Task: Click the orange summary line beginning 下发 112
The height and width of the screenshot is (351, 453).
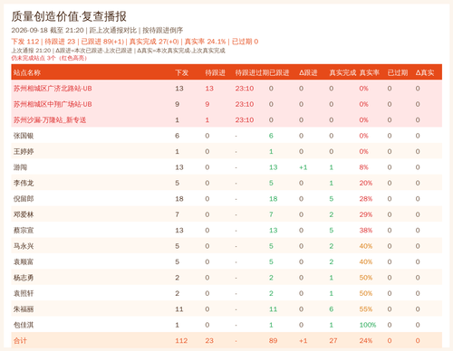Action: (x=135, y=42)
